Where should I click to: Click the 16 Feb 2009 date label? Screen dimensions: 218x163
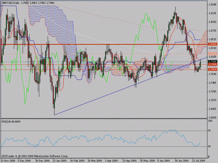(x=77, y=161)
